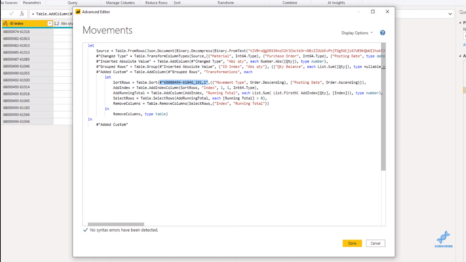
Task: Select the ID Index column header
Action: 27,24
